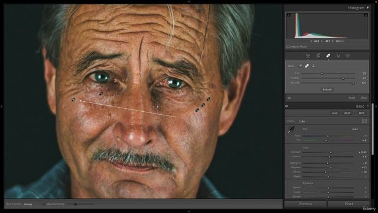Select the Healing bandage tool in tool strip
378x213 pixels.
(328, 56)
